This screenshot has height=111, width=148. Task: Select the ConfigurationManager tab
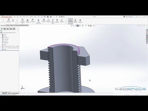click(8, 29)
